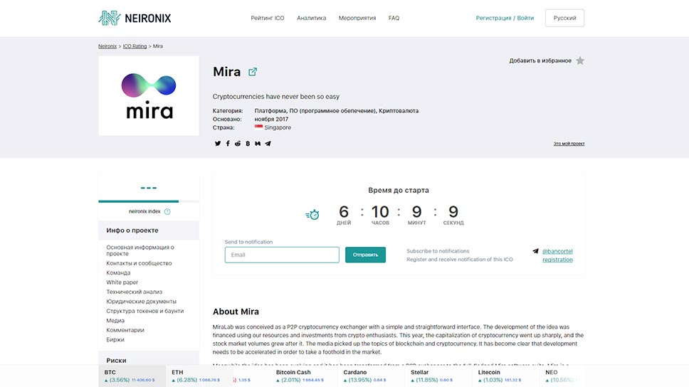Click the Bitcoin Cash ticker entry
This screenshot has width=689, height=387.
pos(303,376)
